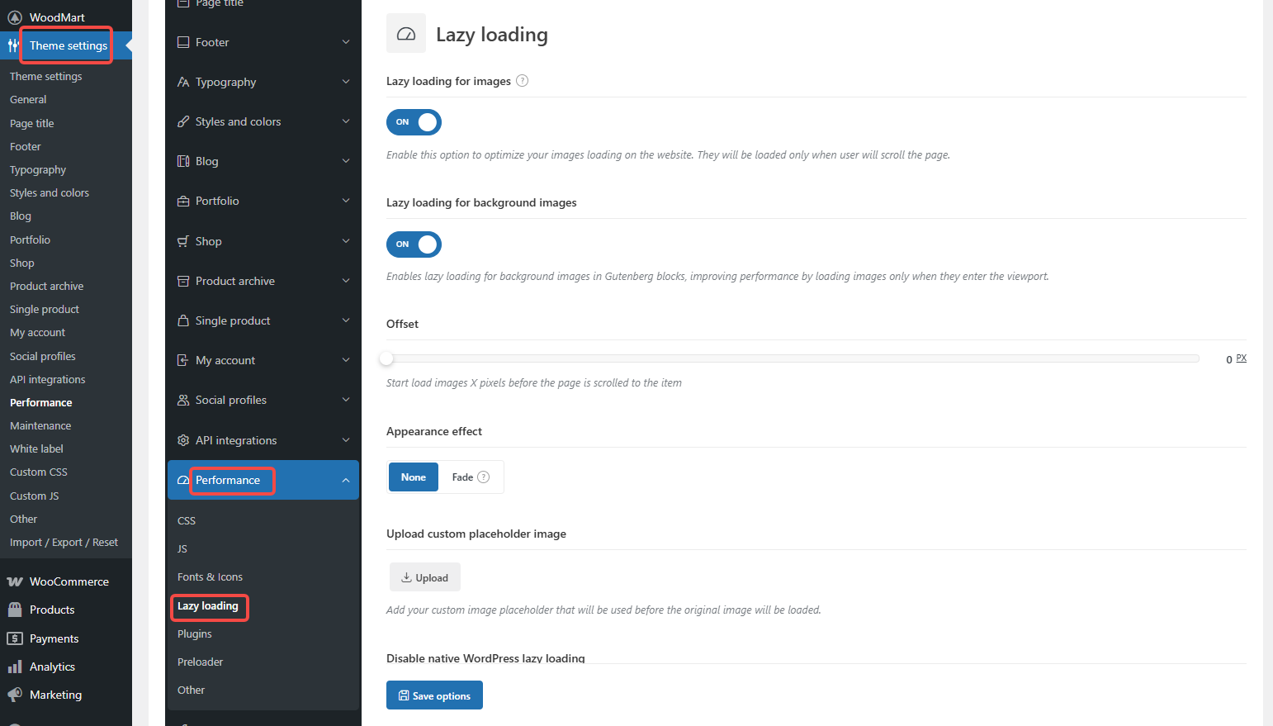Click the Portfolio briefcase icon
The width and height of the screenshot is (1273, 726).
coord(183,201)
